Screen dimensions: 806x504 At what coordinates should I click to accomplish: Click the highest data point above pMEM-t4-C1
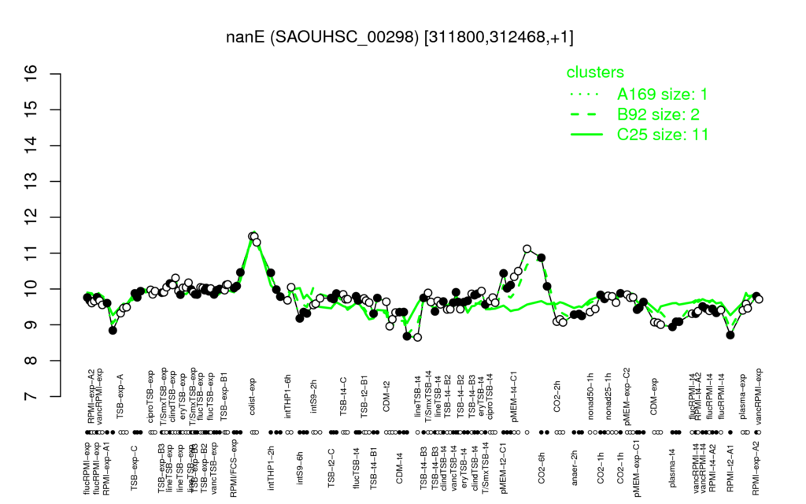527,249
